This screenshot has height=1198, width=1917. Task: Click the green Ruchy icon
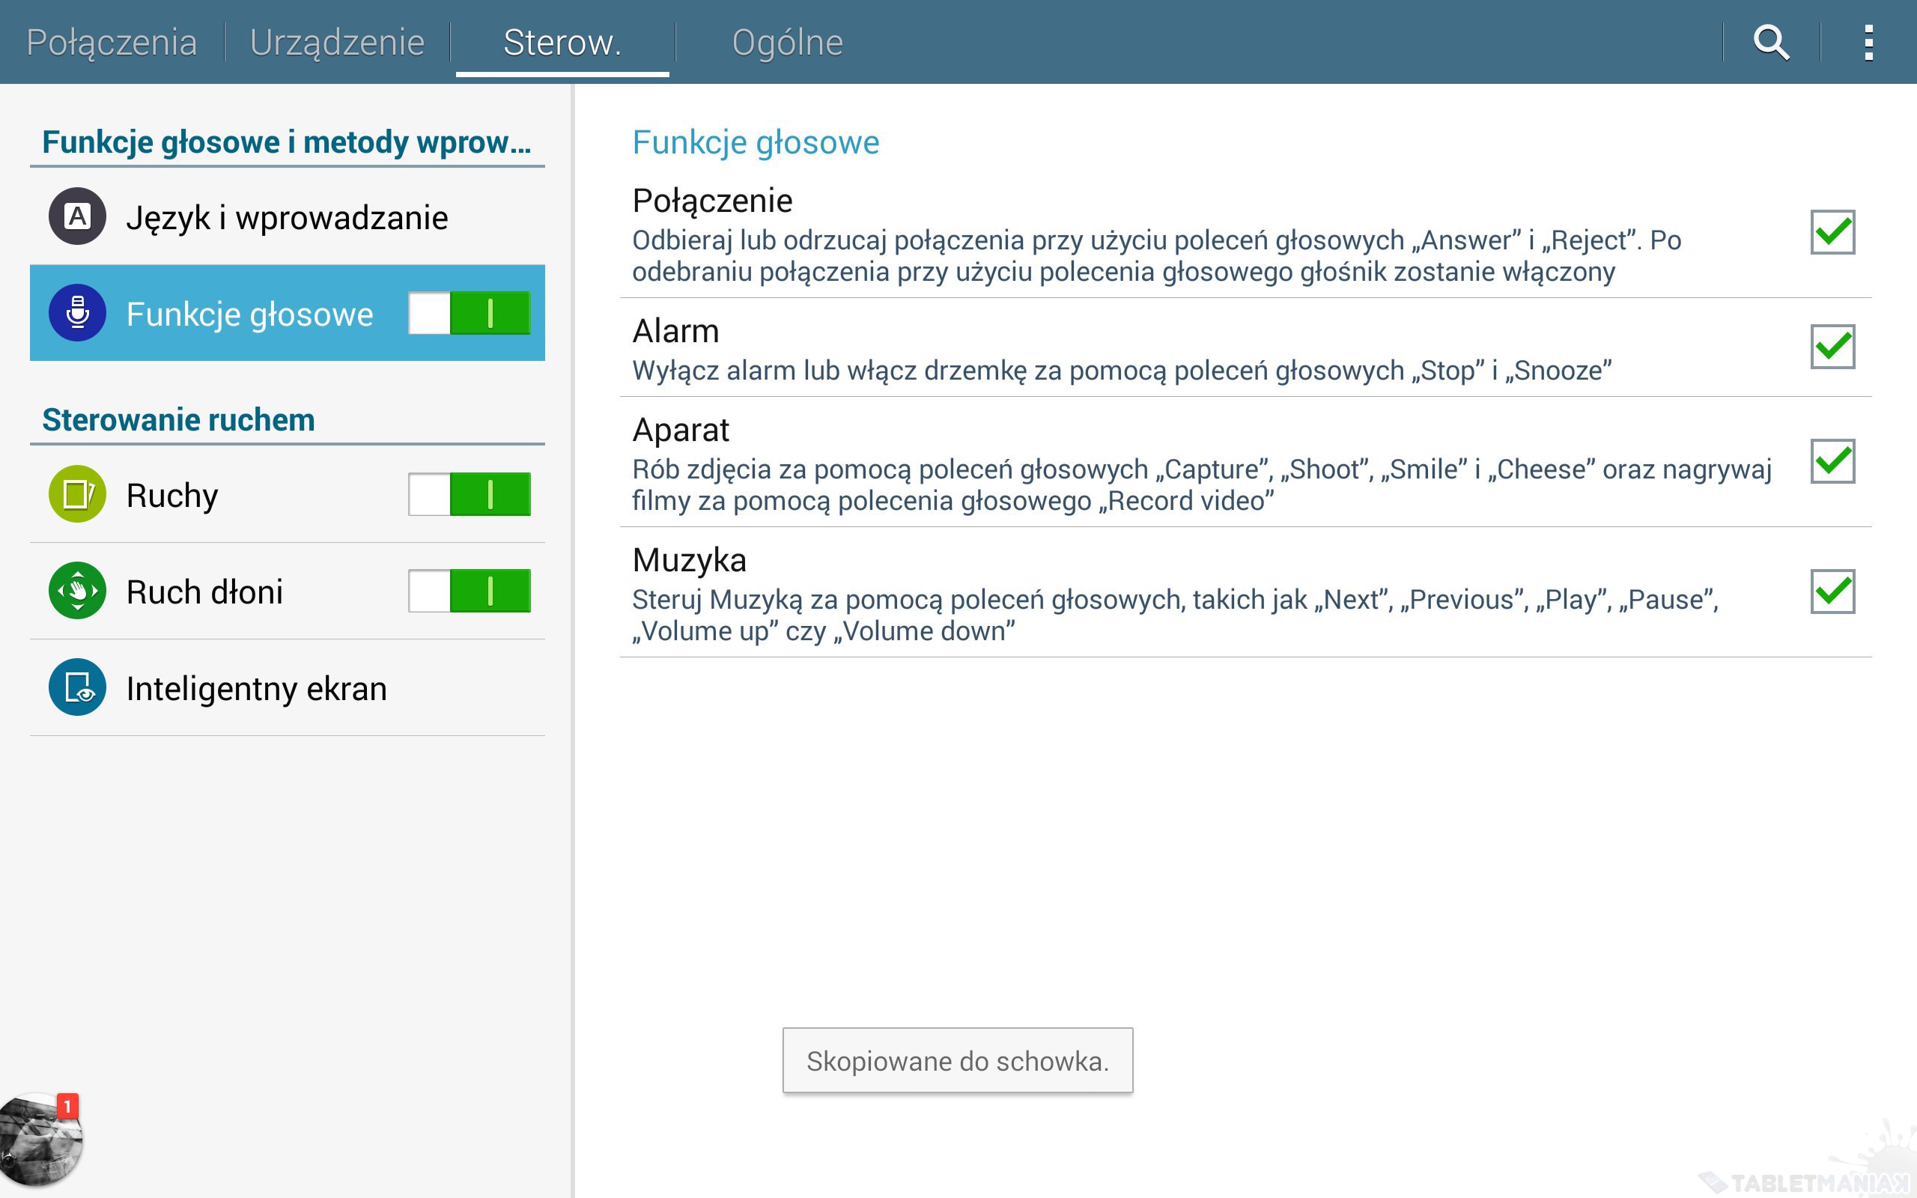coord(77,494)
